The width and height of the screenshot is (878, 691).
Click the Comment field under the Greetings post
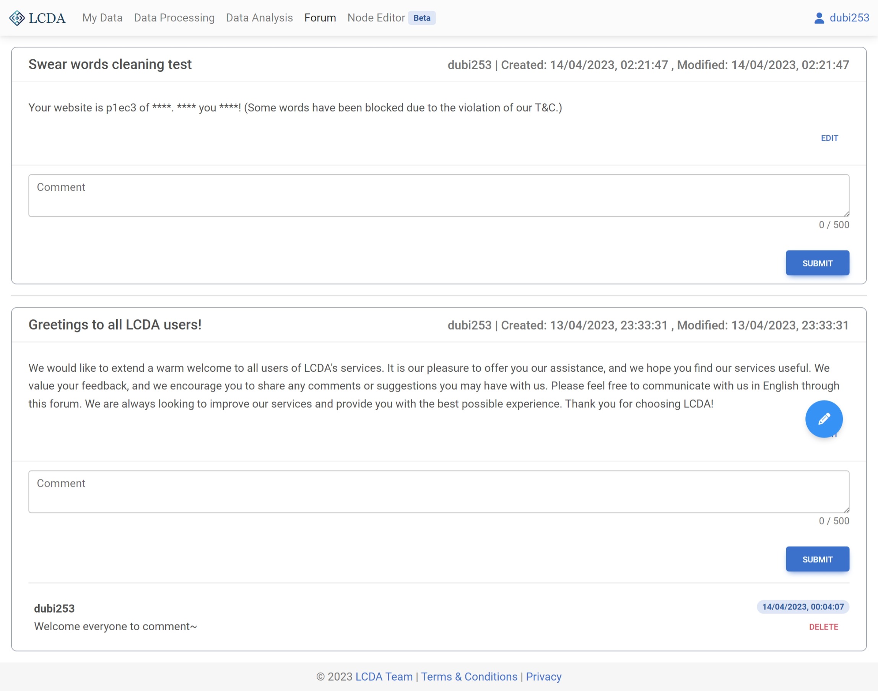(438, 491)
